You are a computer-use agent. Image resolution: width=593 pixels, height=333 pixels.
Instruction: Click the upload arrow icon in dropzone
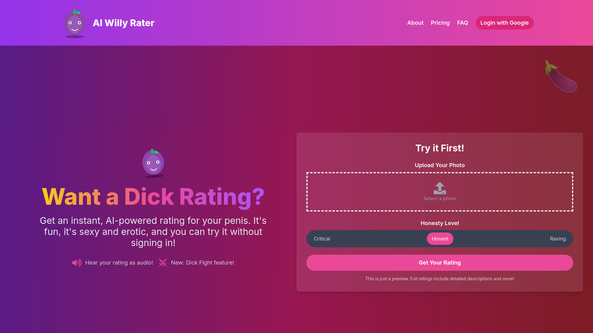click(x=439, y=187)
